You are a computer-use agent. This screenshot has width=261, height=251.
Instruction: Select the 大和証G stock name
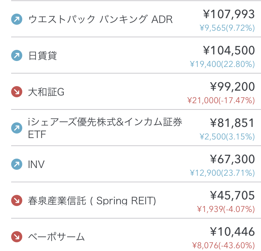pos(46,92)
